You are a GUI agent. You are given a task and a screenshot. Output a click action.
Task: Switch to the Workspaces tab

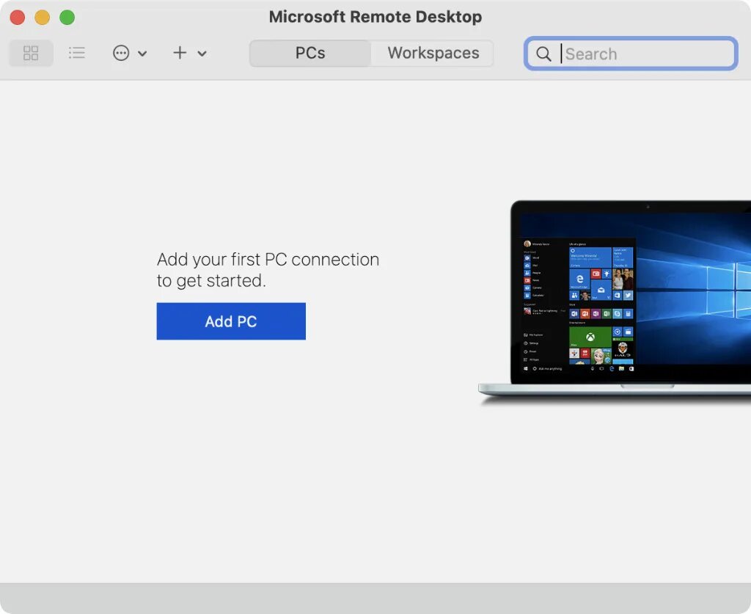tap(433, 53)
